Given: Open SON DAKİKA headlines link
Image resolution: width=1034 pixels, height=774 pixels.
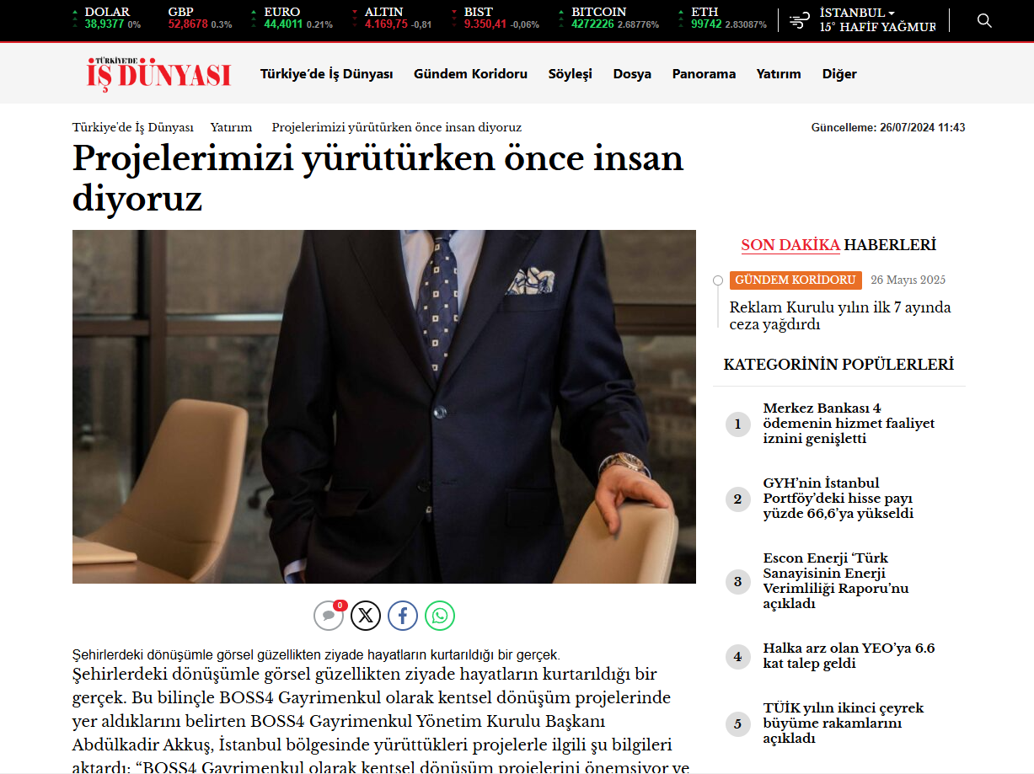Looking at the screenshot, I should [790, 245].
